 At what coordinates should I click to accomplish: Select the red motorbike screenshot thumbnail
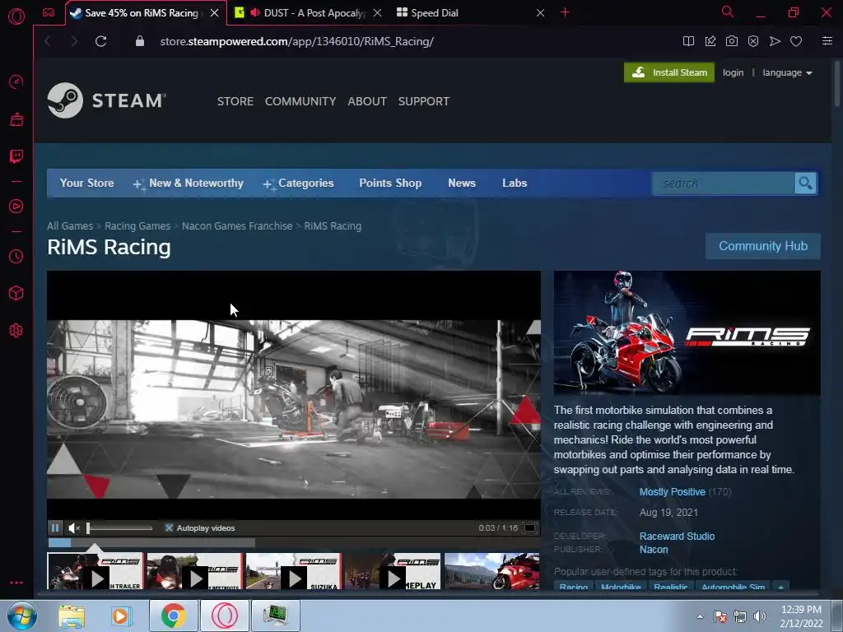[x=492, y=572]
